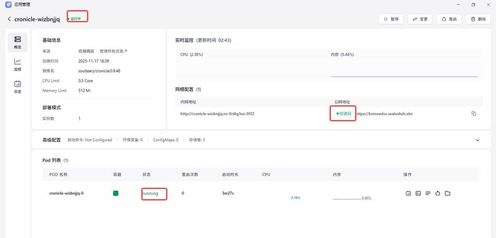496x238 pixels.
Task: Click the 可访问 accessibility status badge
Action: tap(343, 114)
